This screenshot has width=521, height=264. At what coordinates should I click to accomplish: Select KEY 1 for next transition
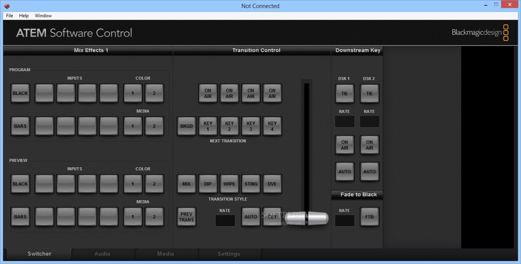[x=208, y=126]
